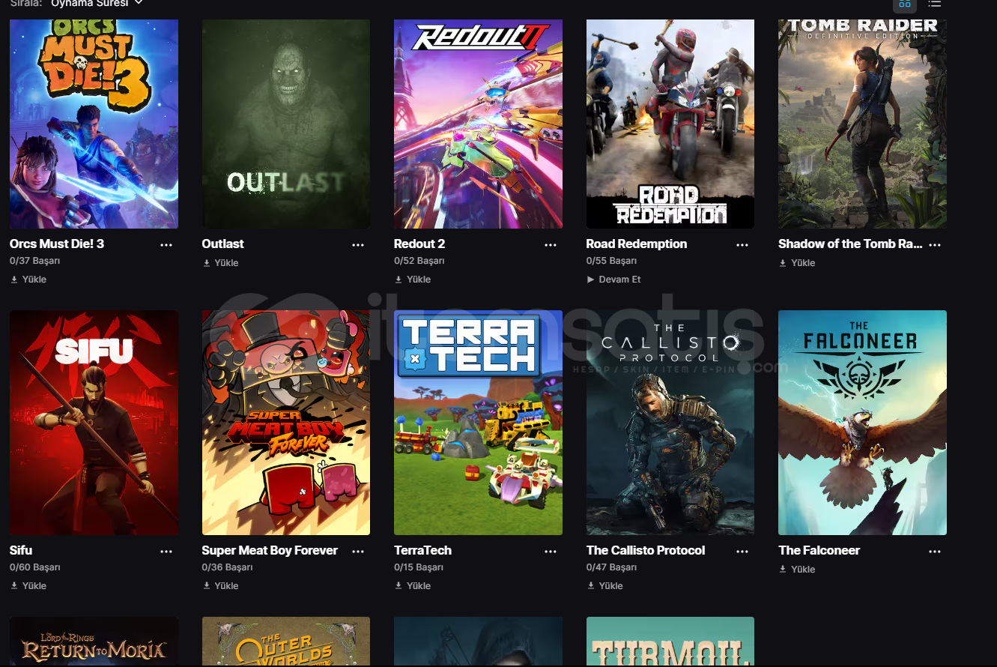The height and width of the screenshot is (667, 997).
Task: Open three-dot menu for Redout 2
Action: pyautogui.click(x=551, y=245)
